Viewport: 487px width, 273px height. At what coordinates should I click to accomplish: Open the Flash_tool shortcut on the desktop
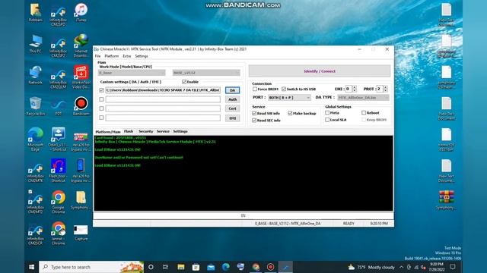[x=58, y=170]
